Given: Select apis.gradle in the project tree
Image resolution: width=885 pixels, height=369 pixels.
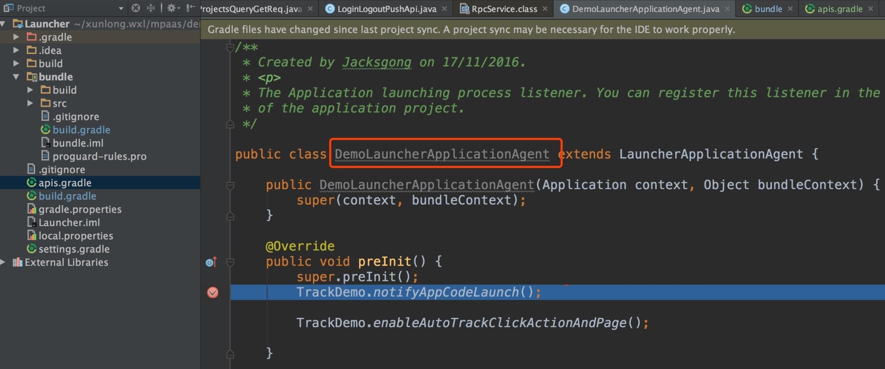Looking at the screenshot, I should click(65, 183).
